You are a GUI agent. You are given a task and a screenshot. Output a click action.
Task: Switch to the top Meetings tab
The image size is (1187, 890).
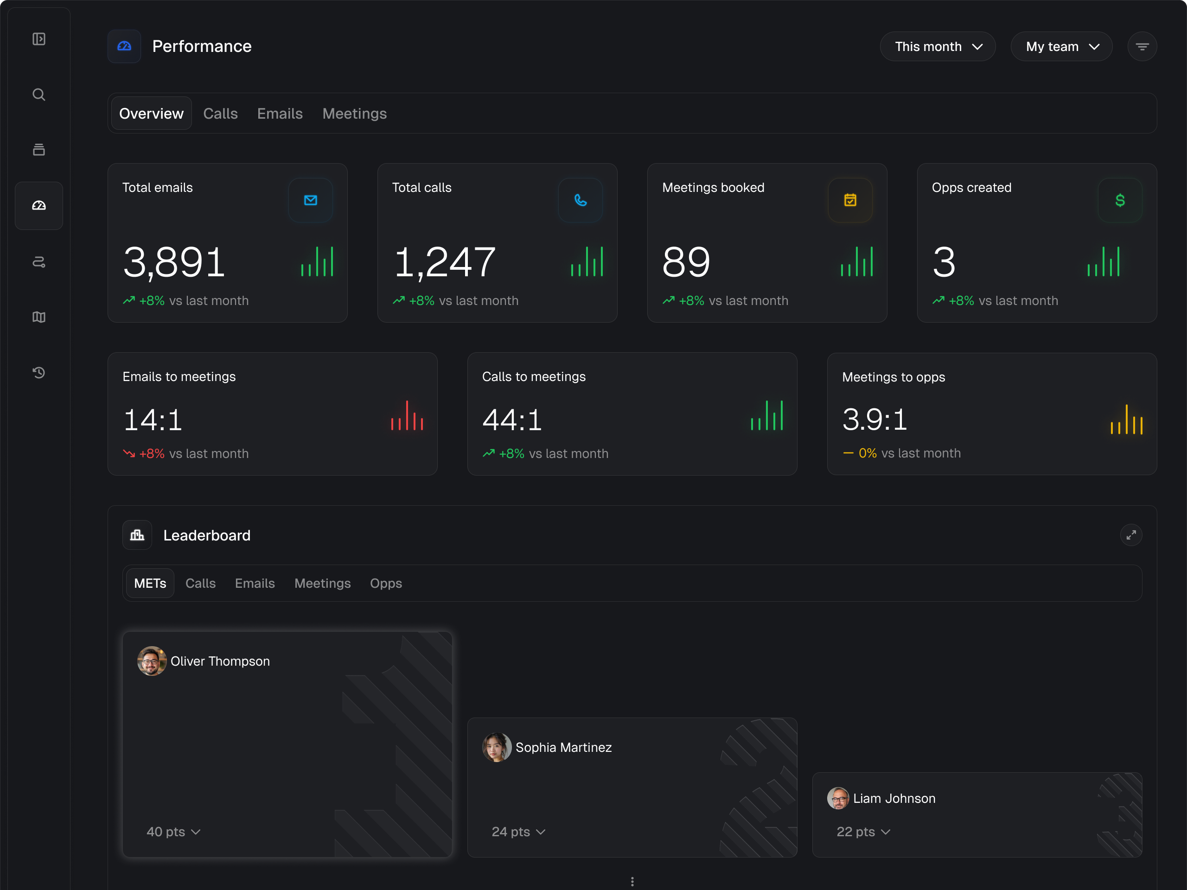click(x=354, y=114)
